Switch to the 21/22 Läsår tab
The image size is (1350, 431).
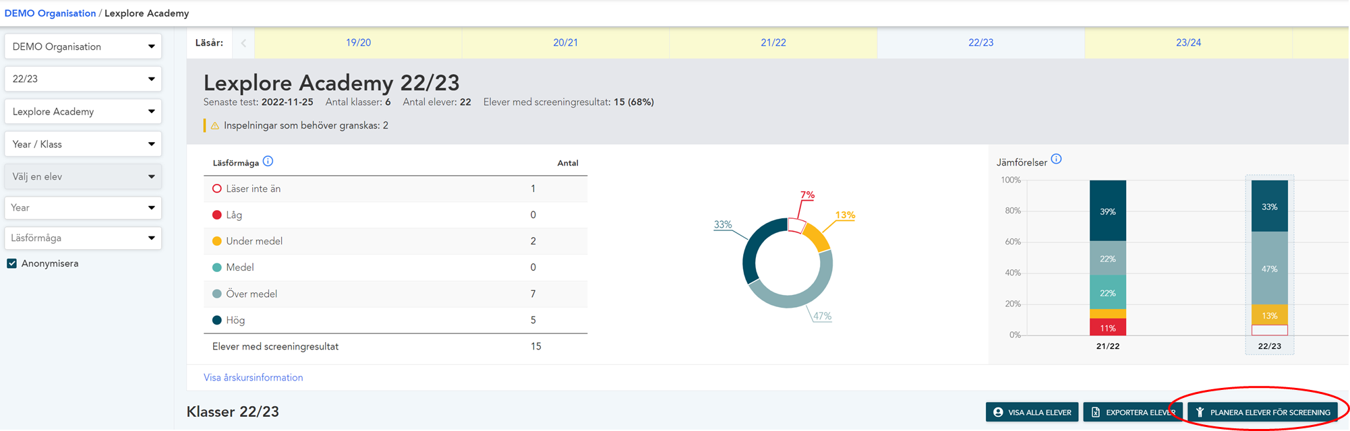point(773,42)
